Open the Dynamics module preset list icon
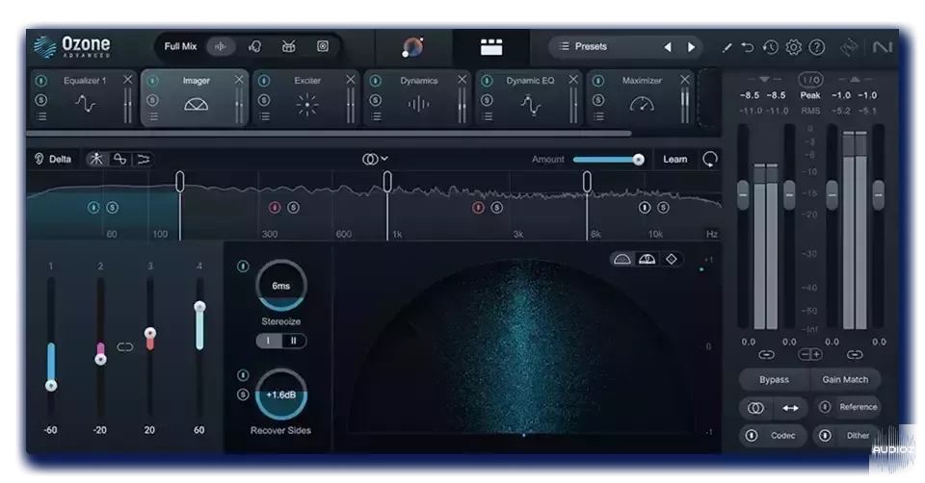The image size is (925, 483). point(376,116)
